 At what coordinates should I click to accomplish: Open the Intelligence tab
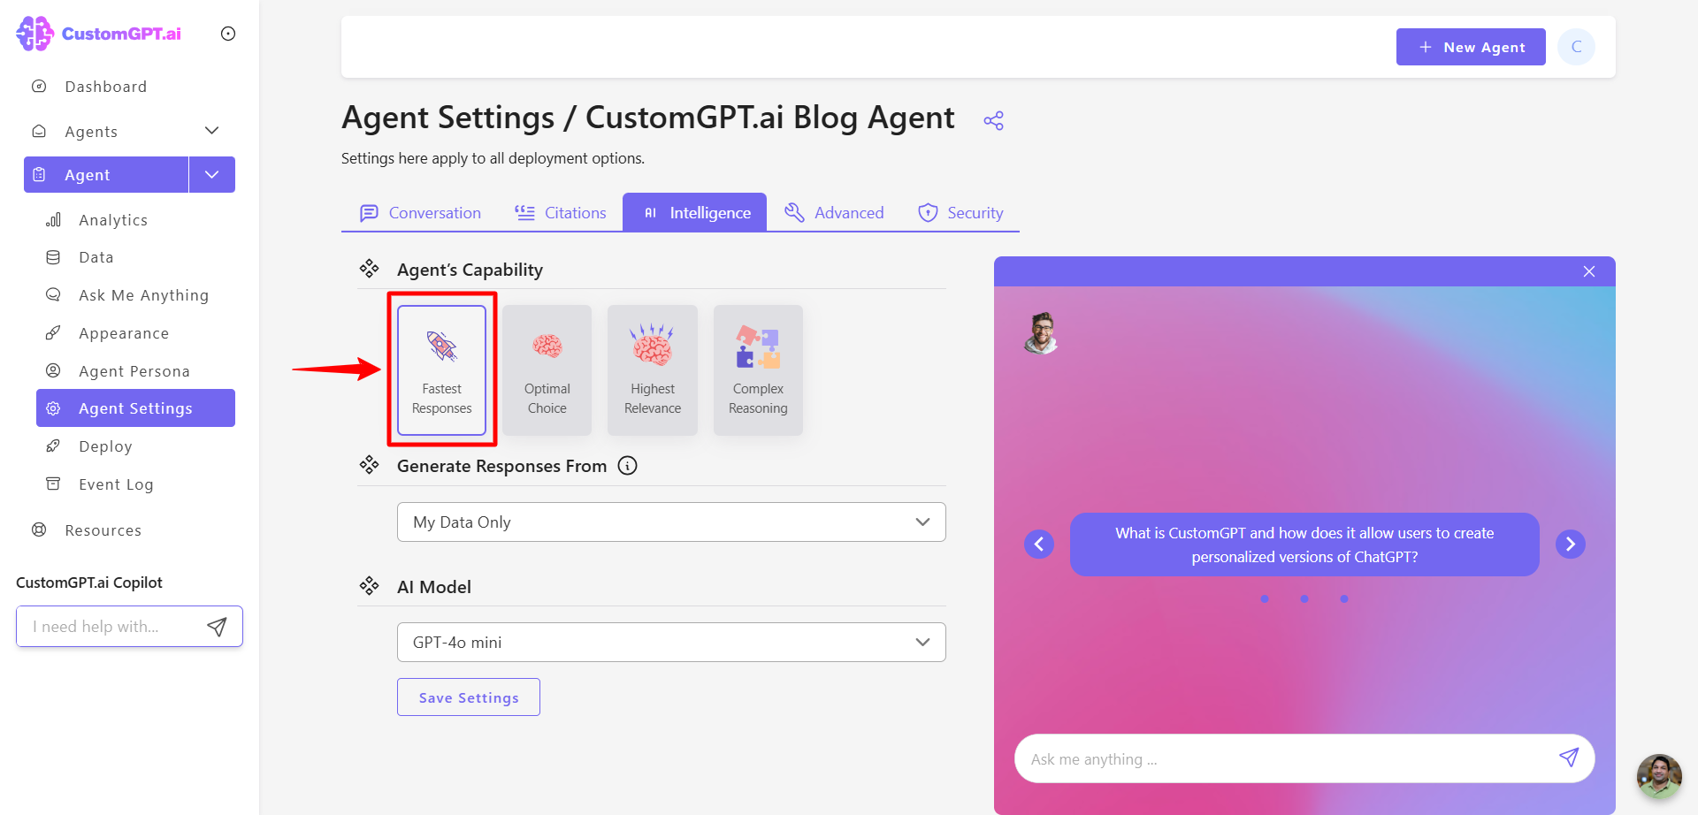point(695,213)
